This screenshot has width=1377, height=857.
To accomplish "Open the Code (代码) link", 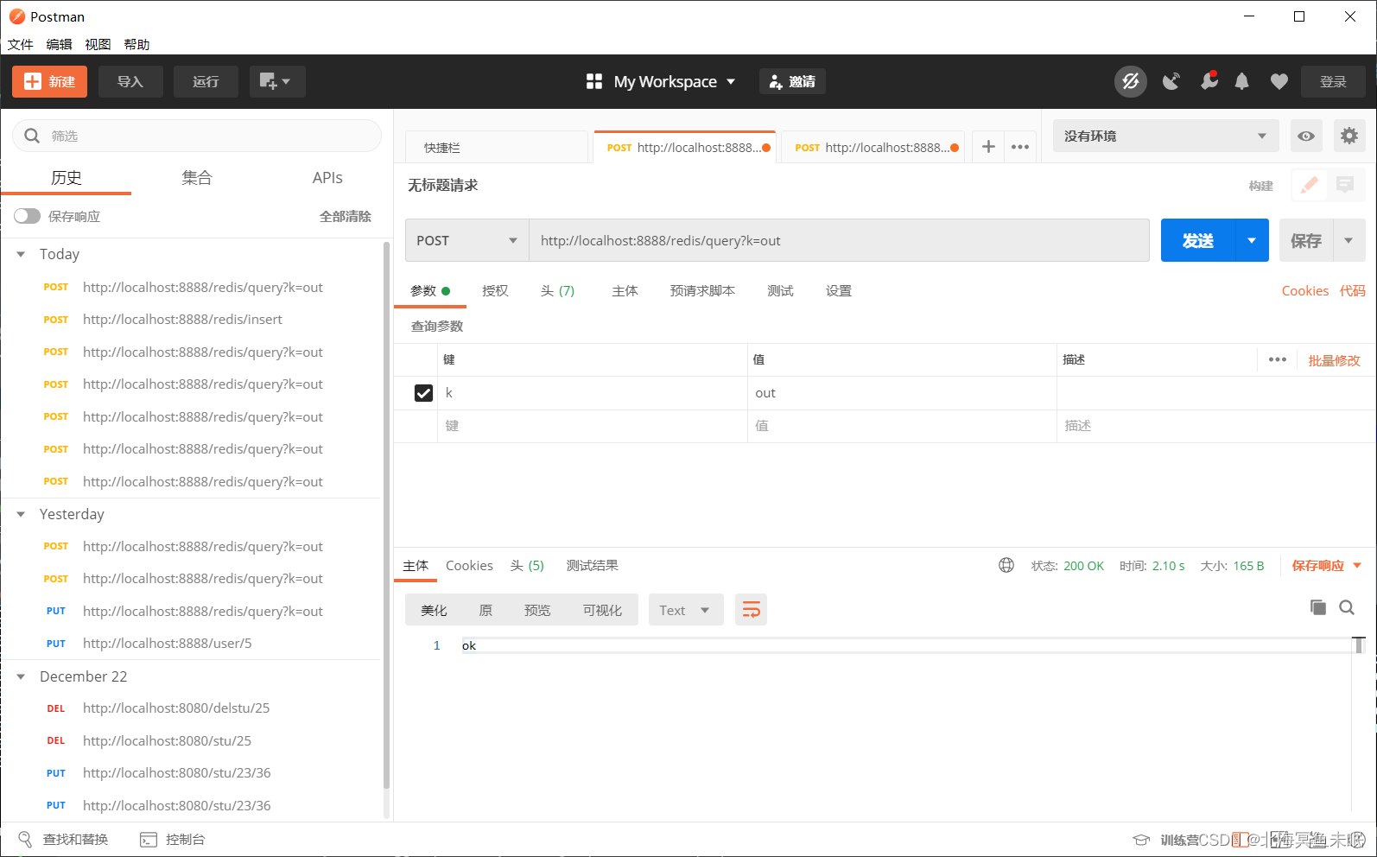I will tap(1352, 291).
